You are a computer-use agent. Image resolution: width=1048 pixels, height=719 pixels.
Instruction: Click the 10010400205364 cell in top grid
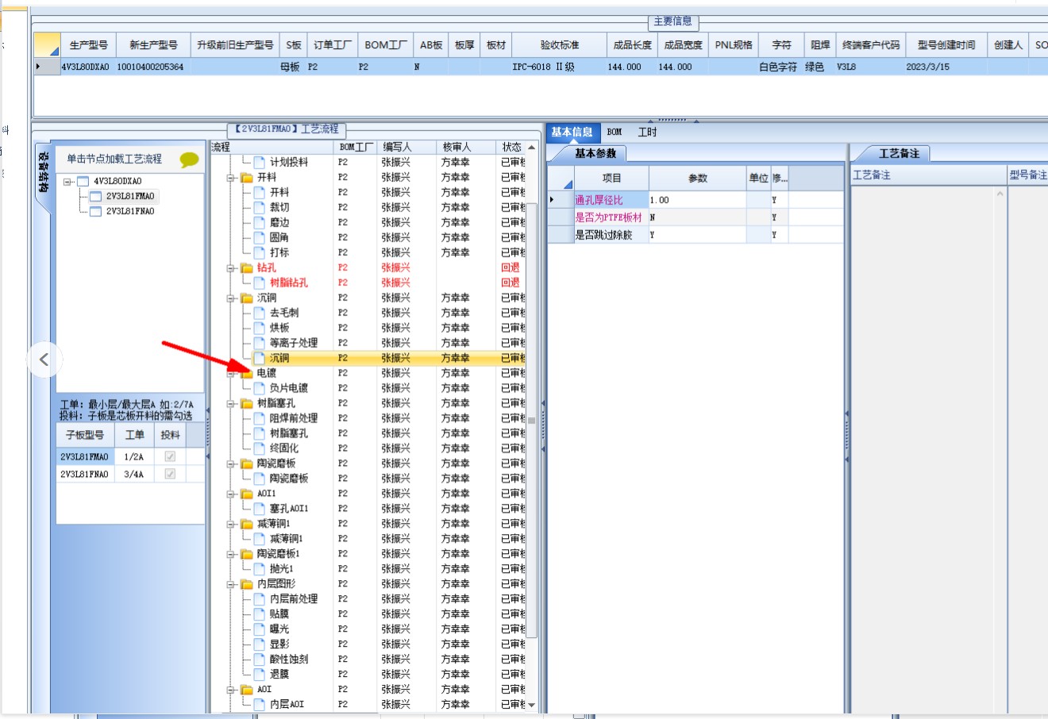point(153,67)
